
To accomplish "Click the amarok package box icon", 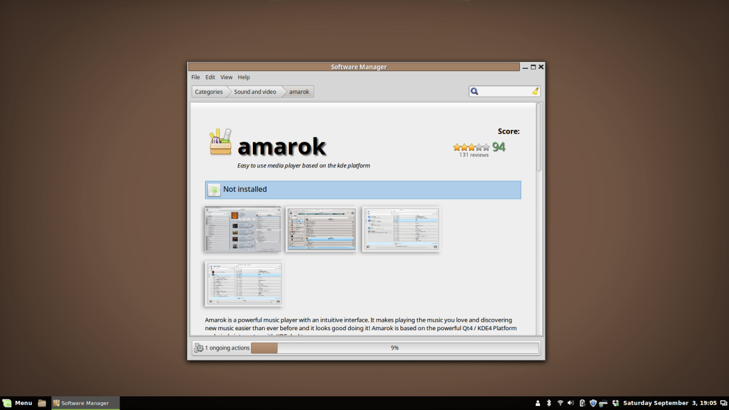I will [220, 142].
